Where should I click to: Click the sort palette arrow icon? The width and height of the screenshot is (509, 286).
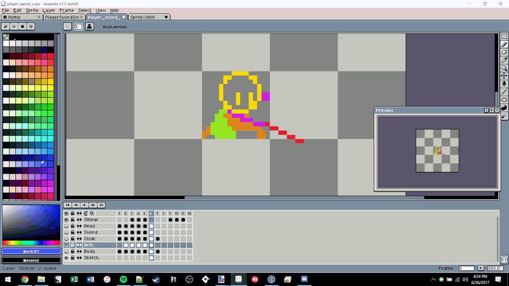(14, 27)
